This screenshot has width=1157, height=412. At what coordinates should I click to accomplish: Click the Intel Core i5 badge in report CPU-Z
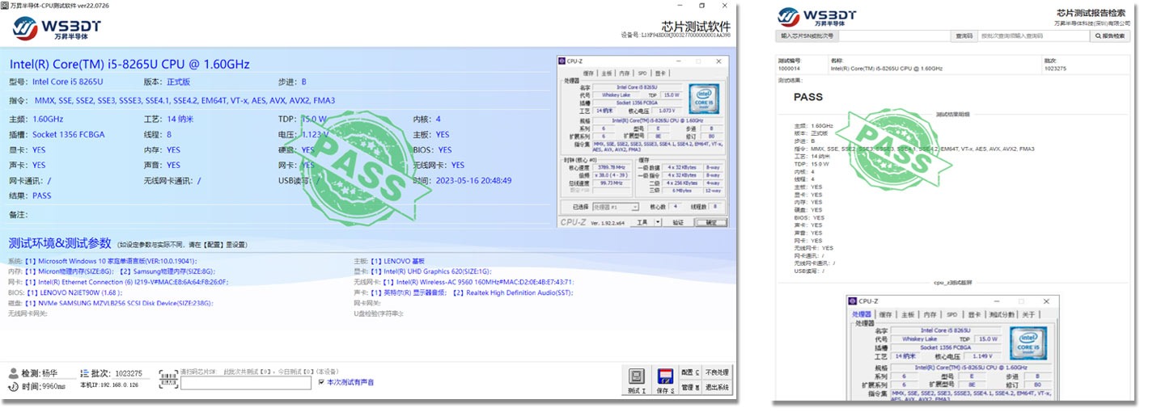(x=1028, y=342)
